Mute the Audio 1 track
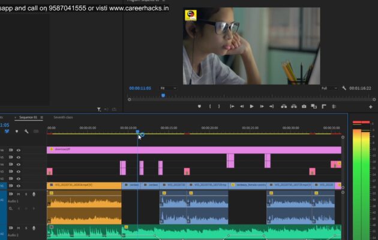The height and width of the screenshot is (240, 378). click(19, 194)
